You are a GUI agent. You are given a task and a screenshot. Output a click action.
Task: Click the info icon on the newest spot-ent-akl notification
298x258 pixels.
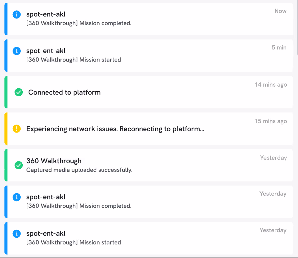(16, 14)
